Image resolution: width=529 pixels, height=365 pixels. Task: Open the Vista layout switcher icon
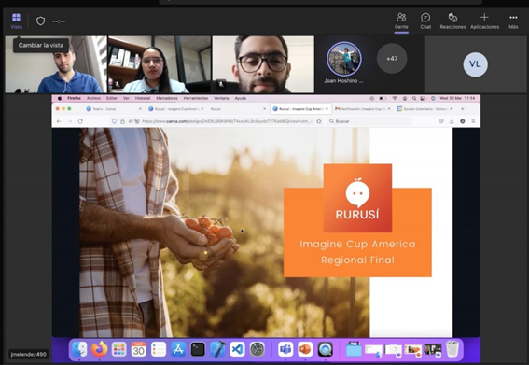16,21
